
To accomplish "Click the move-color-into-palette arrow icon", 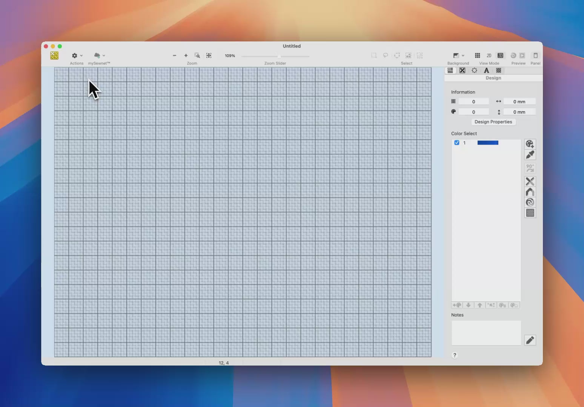I will [457, 305].
